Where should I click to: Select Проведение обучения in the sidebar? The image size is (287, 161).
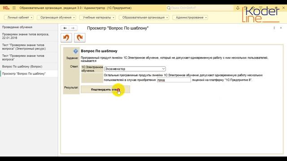coord(29,27)
